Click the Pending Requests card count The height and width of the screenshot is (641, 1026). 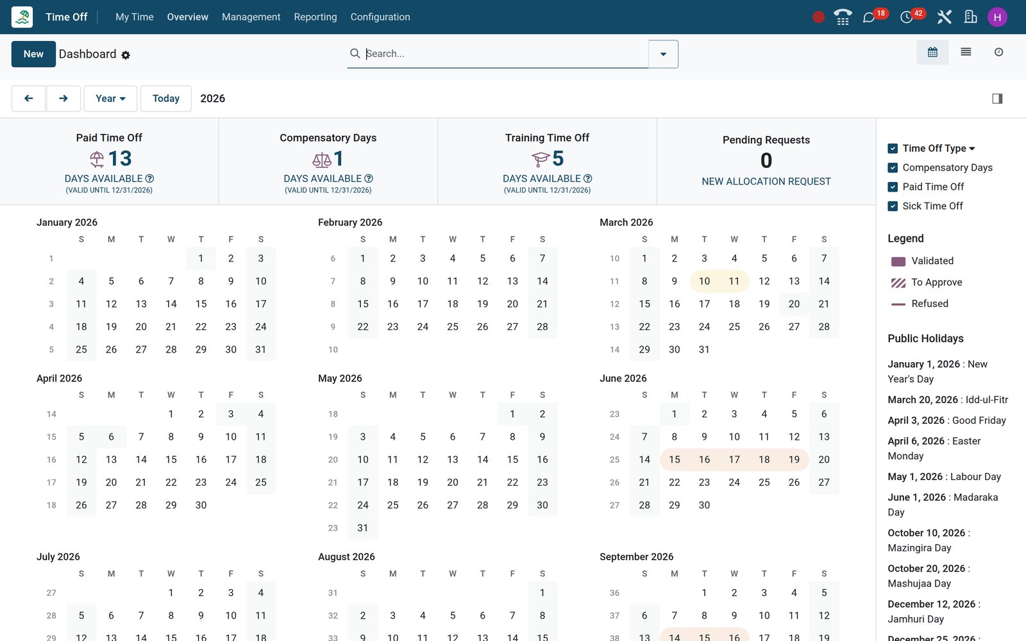pyautogui.click(x=766, y=160)
